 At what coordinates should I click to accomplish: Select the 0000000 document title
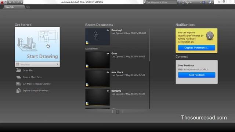click(x=116, y=91)
